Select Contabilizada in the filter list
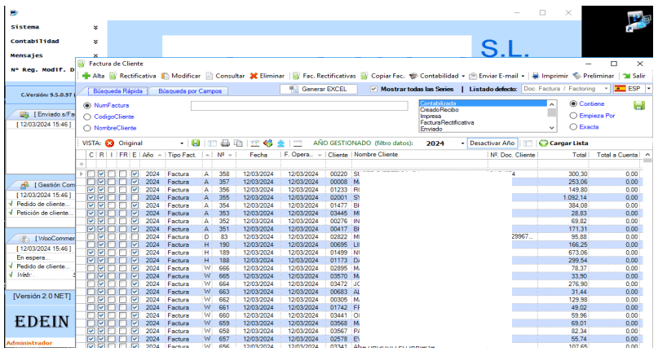 click(x=483, y=103)
